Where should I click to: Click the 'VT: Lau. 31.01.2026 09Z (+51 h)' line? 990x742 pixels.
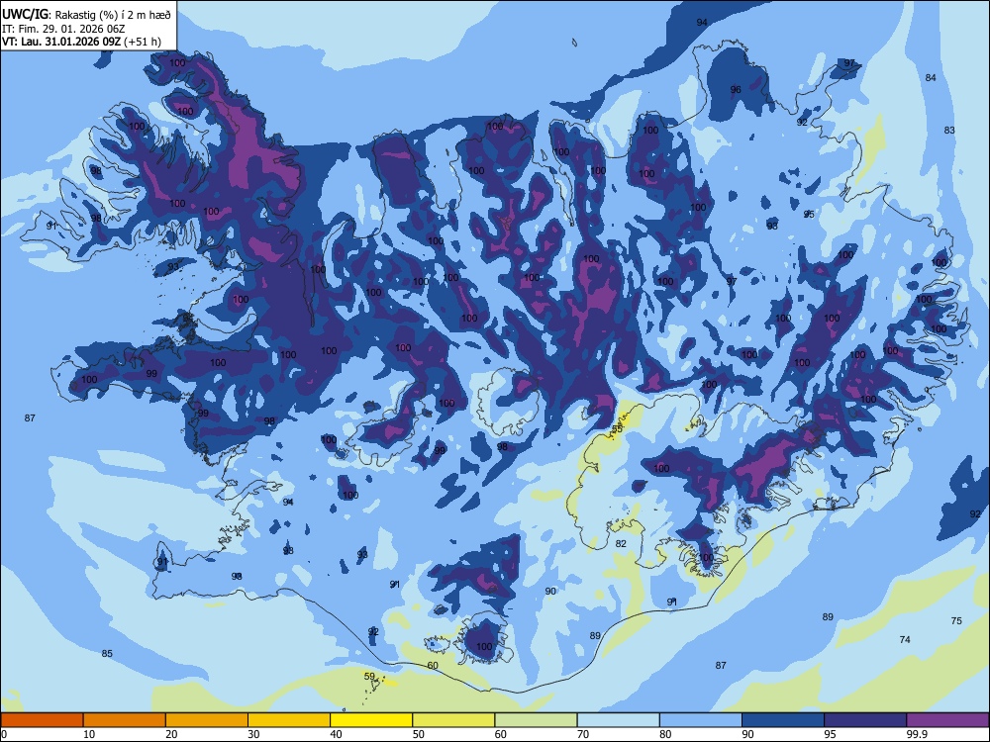click(x=81, y=43)
